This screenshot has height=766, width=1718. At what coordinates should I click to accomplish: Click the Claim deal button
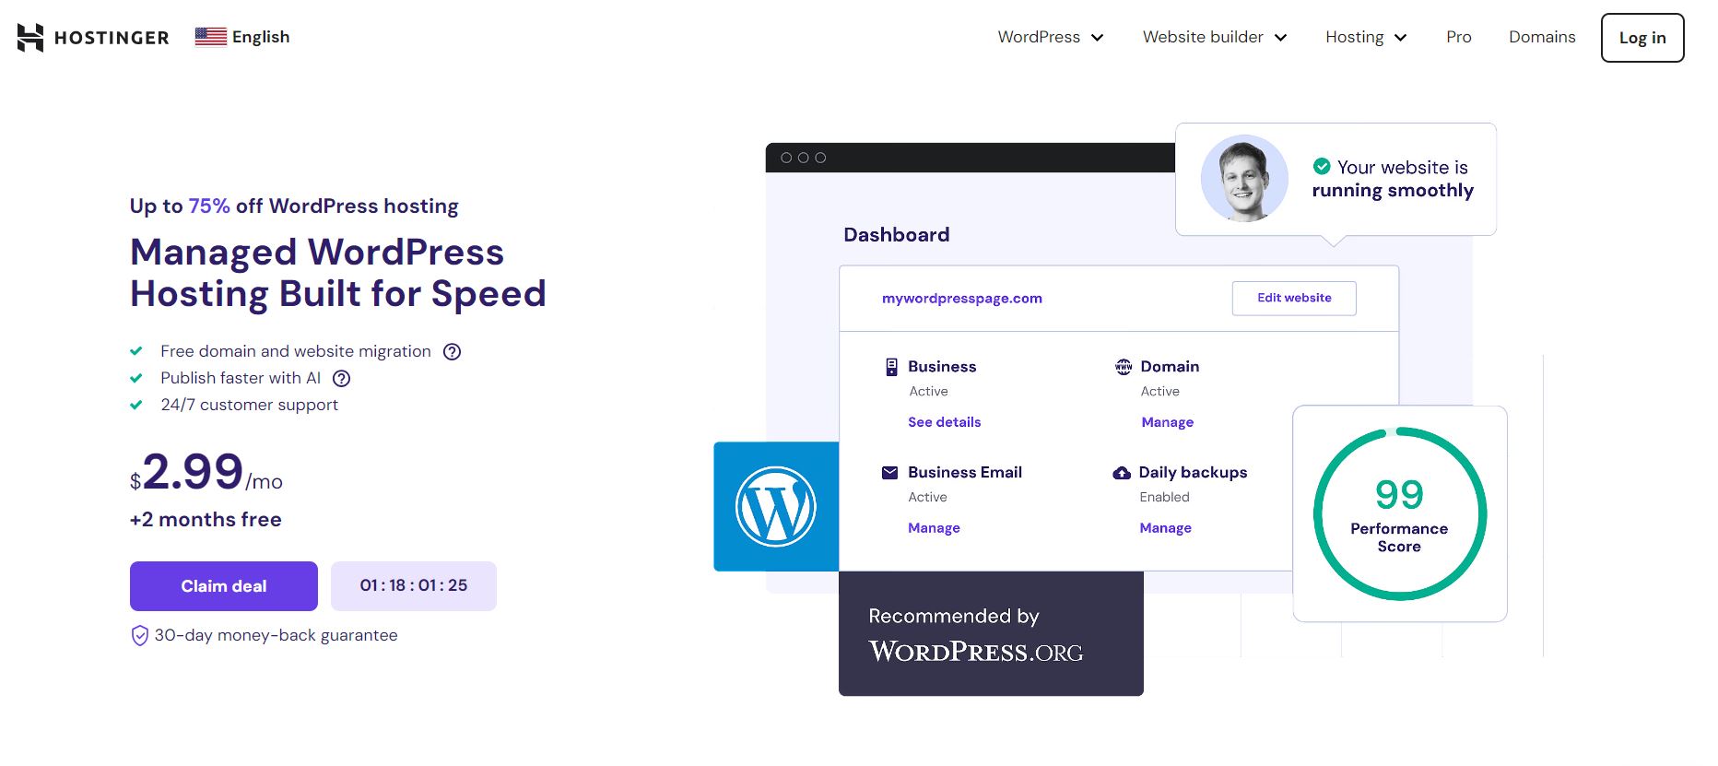coord(224,586)
